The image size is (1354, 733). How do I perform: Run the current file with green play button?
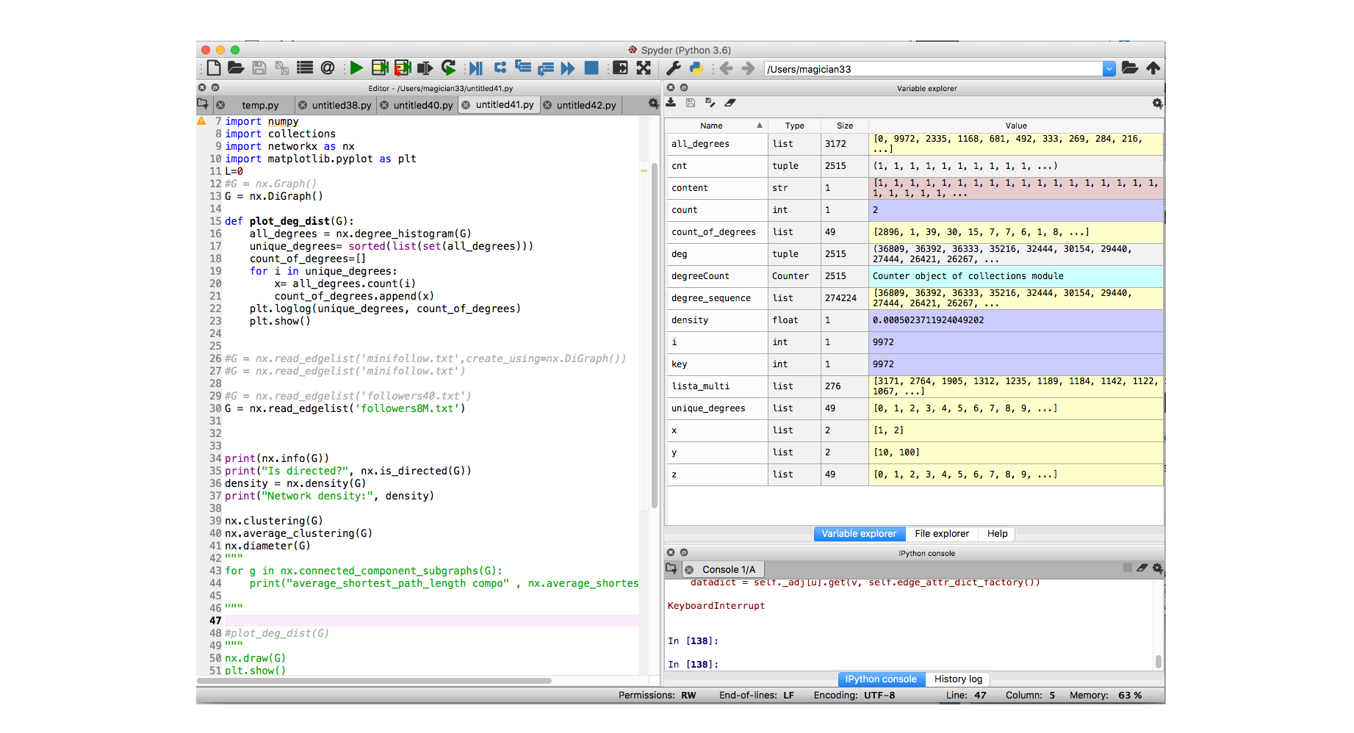click(356, 68)
